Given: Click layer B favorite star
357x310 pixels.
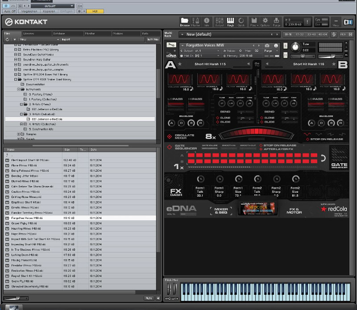Looking at the screenshot, I should coord(334,64).
